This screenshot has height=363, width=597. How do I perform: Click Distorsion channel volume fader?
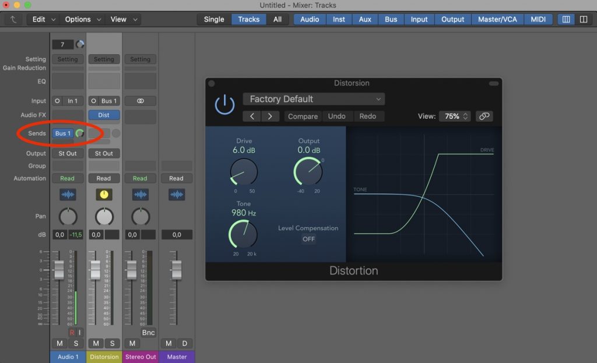tap(95, 270)
